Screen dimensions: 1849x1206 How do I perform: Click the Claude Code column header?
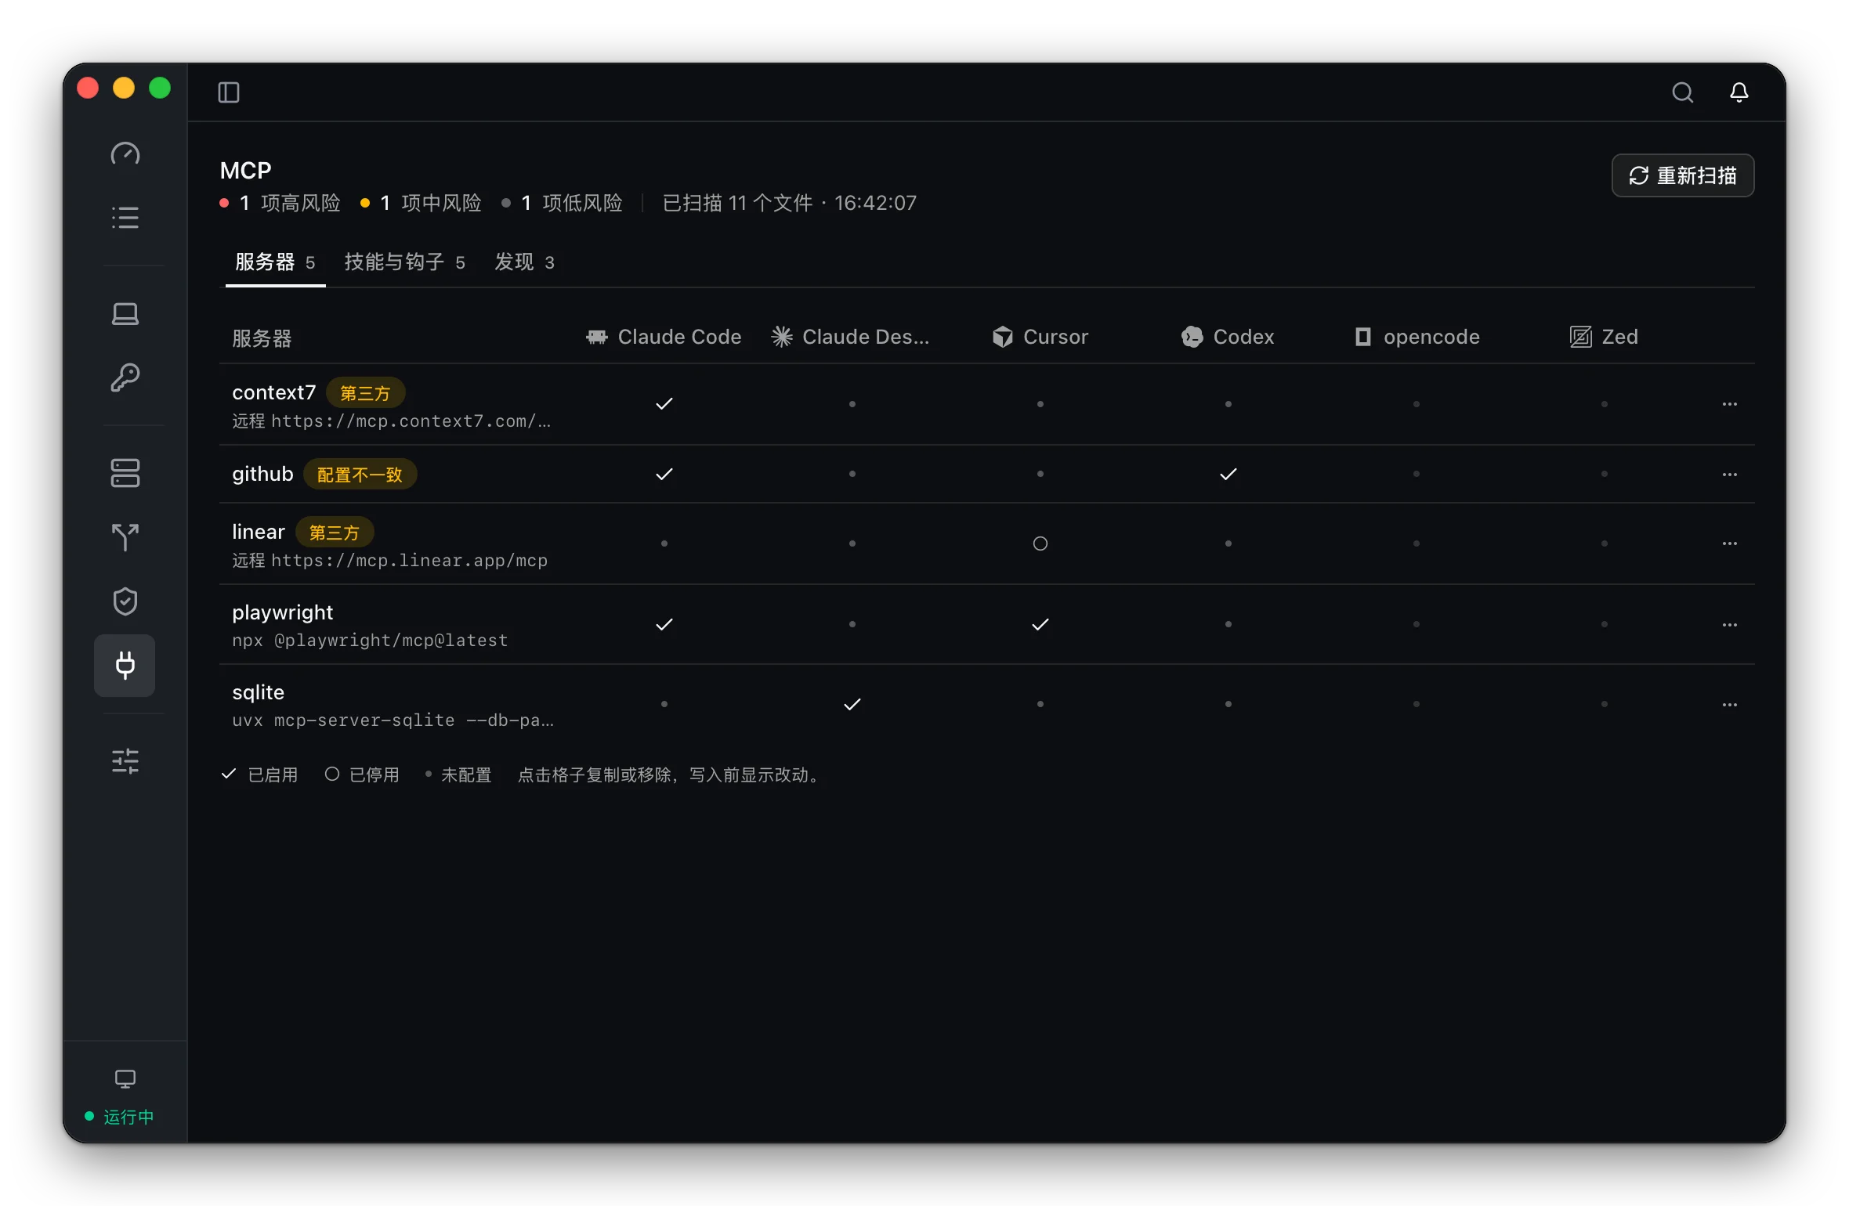point(664,337)
